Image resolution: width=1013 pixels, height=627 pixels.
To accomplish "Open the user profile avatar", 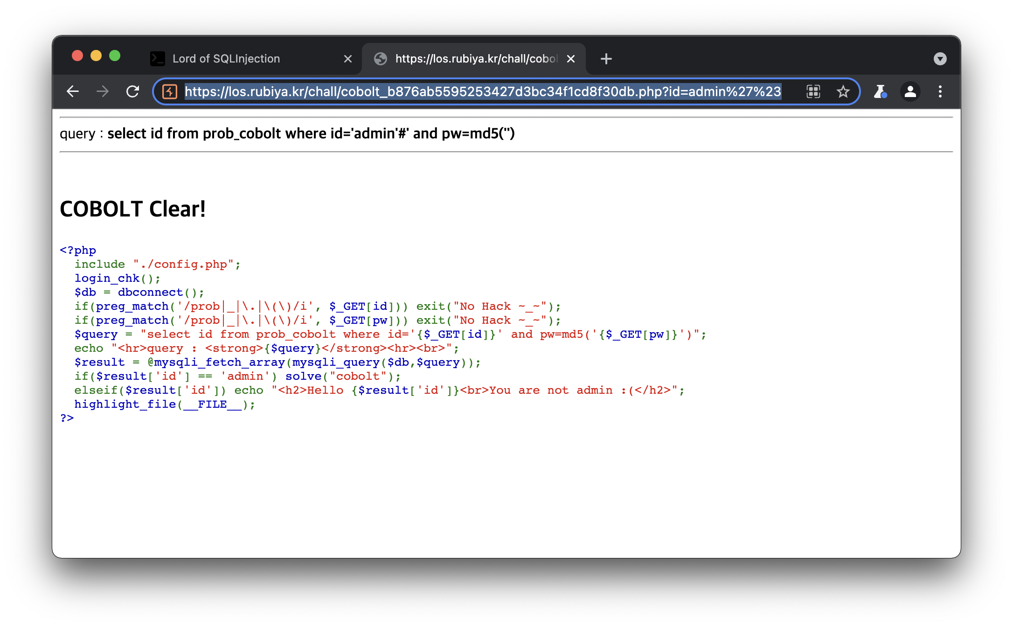I will click(x=910, y=91).
